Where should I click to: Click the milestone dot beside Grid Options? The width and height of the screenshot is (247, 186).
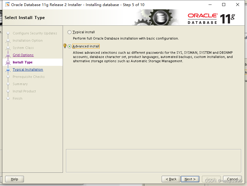pyautogui.click(x=8, y=55)
